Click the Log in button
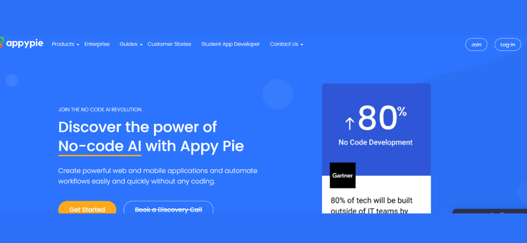 (x=508, y=45)
